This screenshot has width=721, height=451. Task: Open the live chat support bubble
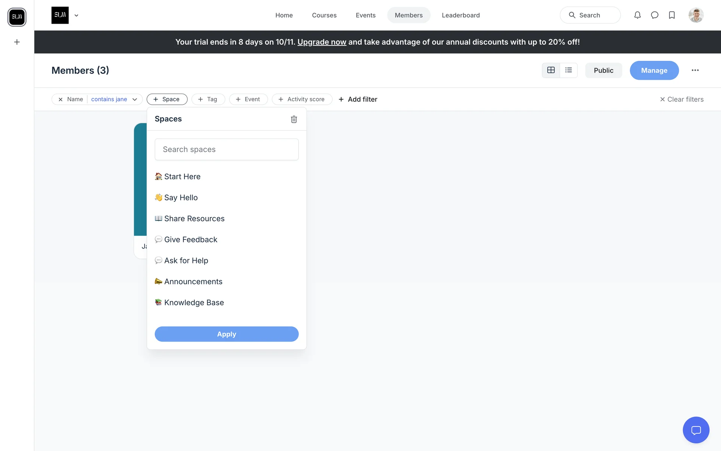pyautogui.click(x=696, y=430)
